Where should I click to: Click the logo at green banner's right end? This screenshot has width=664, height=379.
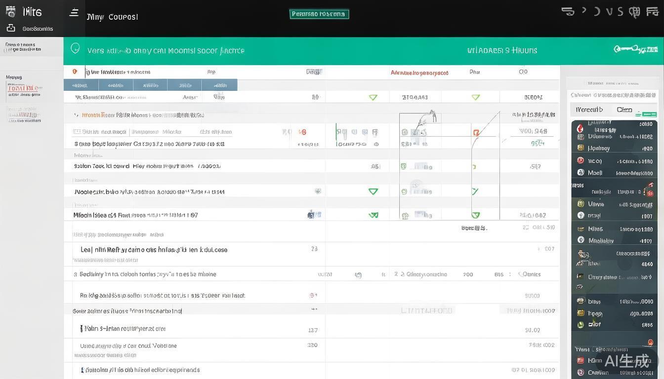click(635, 49)
